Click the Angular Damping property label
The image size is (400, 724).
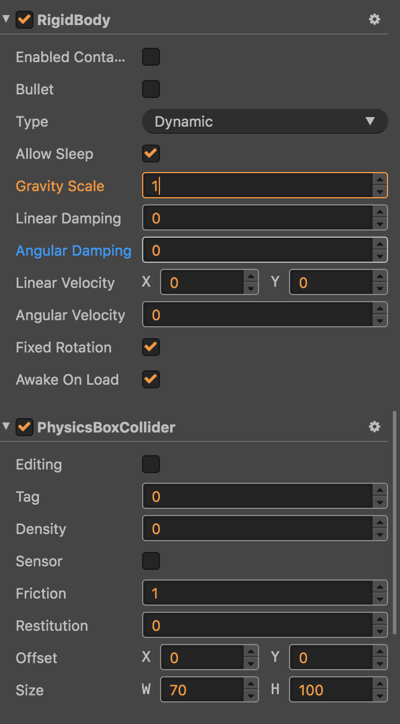(x=73, y=251)
